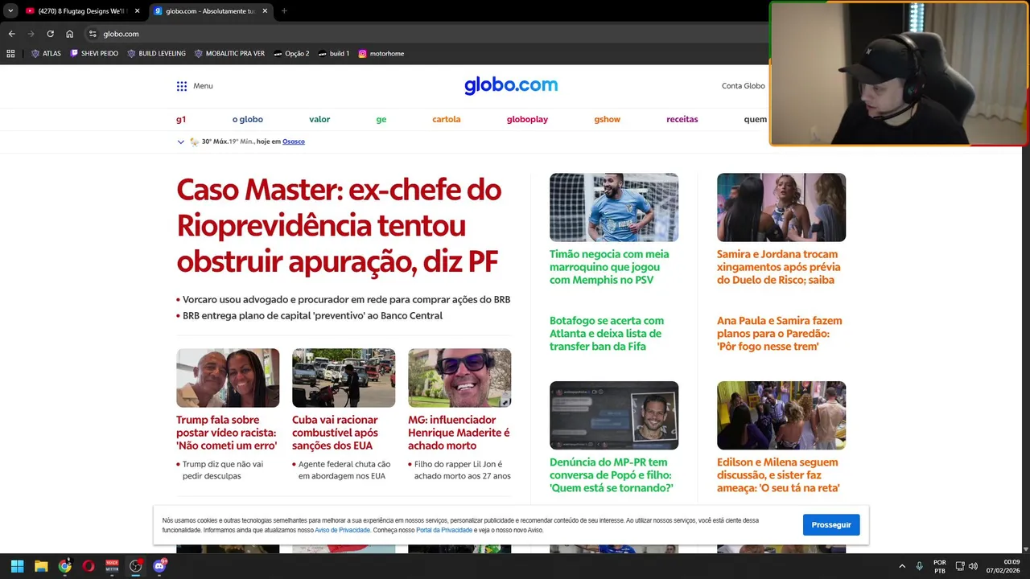Launch File Explorer from the taskbar
Image resolution: width=1030 pixels, height=579 pixels.
pyautogui.click(x=41, y=566)
